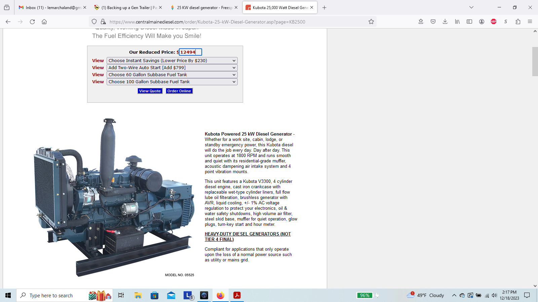Click the page vertical scrollbar thumb
Screen dimensions: 538x302
coord(535,62)
